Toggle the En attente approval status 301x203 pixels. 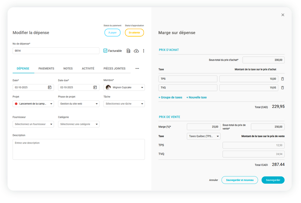click(134, 33)
